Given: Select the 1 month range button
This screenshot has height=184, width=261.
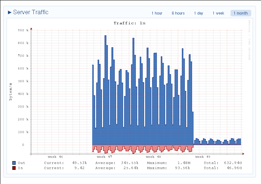Looking at the screenshot, I should point(240,13).
